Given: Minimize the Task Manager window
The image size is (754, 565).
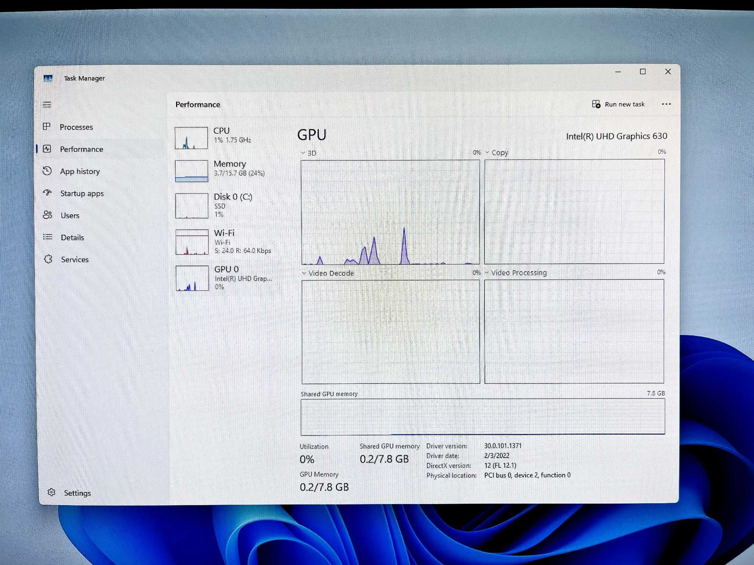Looking at the screenshot, I should click(618, 72).
